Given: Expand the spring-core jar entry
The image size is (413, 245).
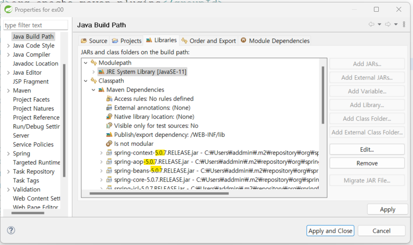Looking at the screenshot, I should (101, 179).
